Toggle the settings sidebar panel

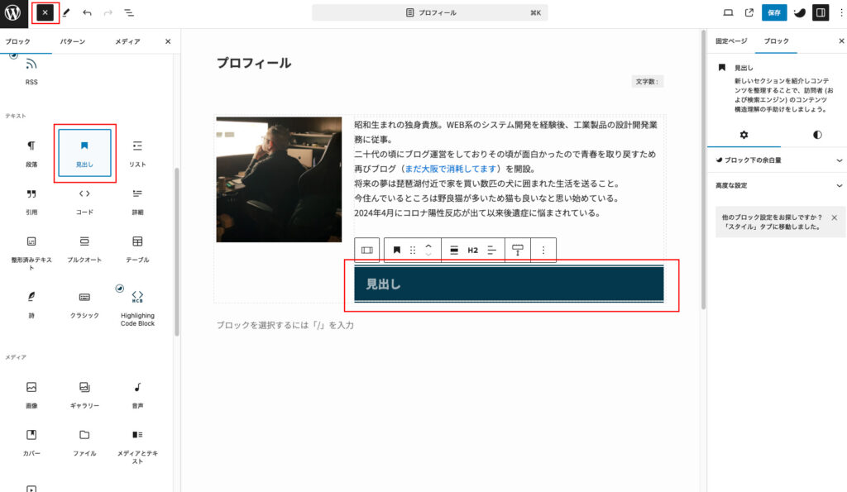[821, 12]
